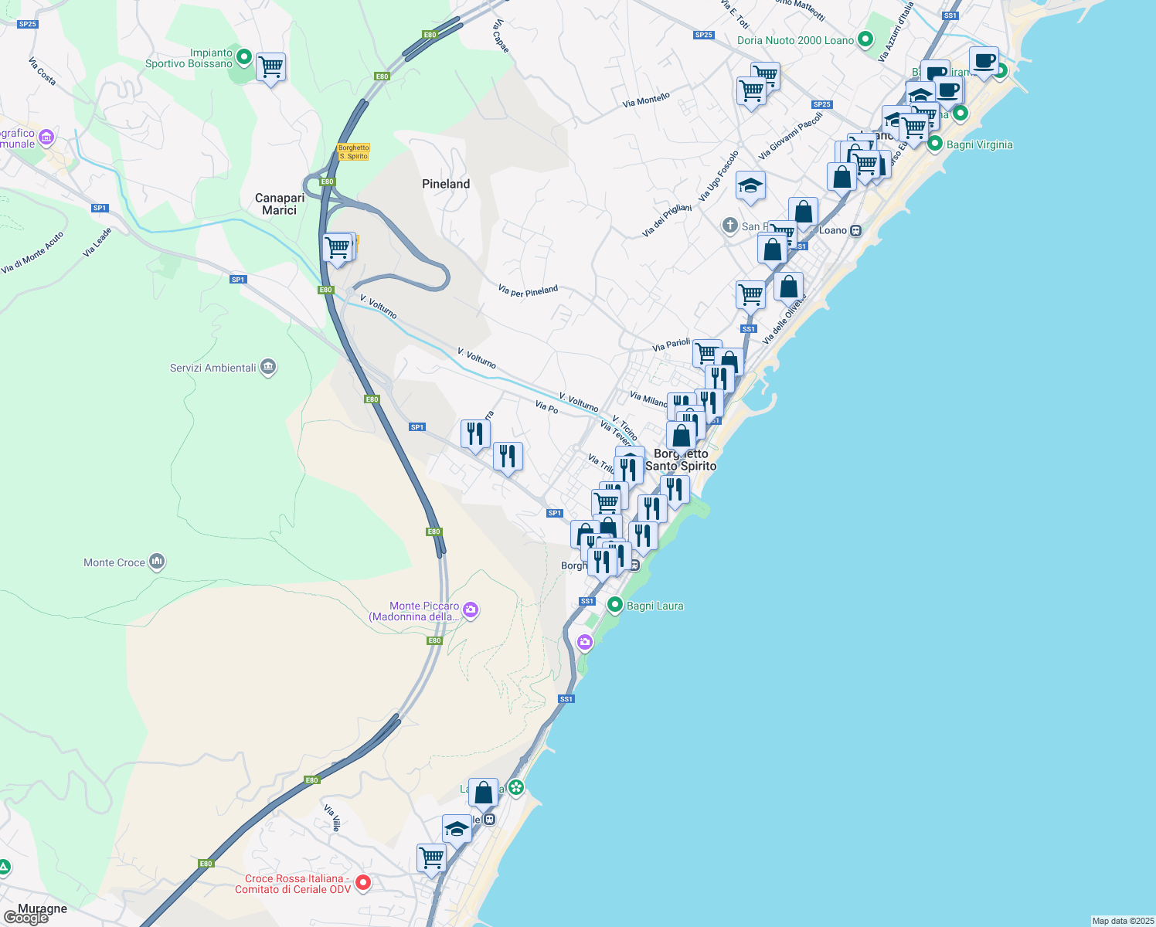Select the church icon next to San P label
1156x927 pixels.
pyautogui.click(x=729, y=226)
